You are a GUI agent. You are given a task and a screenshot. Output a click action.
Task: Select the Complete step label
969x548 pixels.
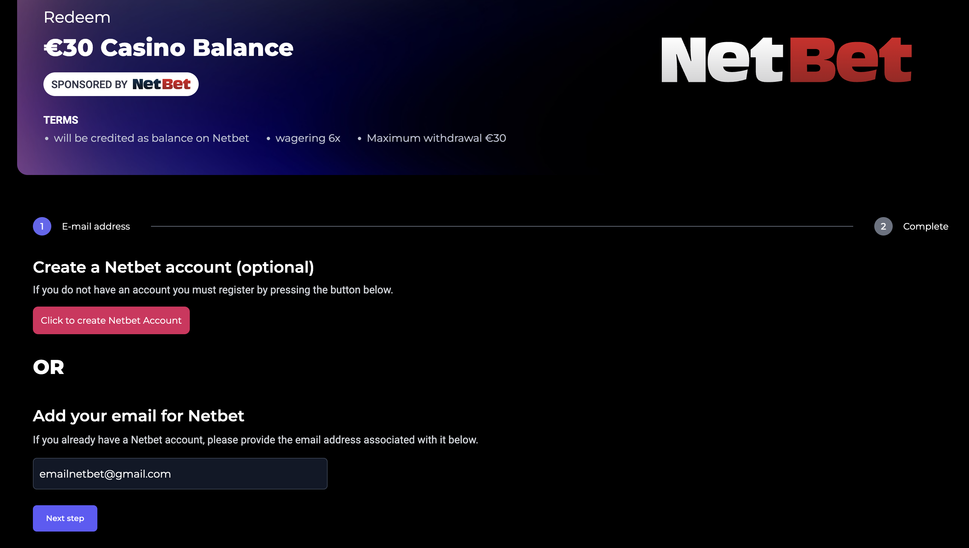pos(925,226)
